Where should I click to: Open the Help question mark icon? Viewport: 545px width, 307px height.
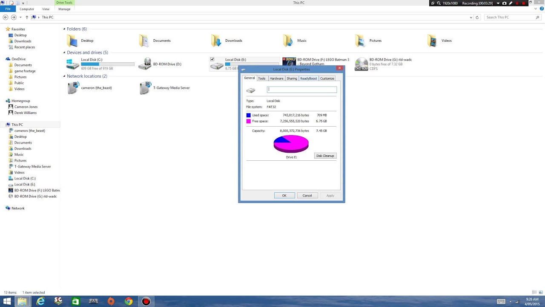pyautogui.click(x=542, y=9)
